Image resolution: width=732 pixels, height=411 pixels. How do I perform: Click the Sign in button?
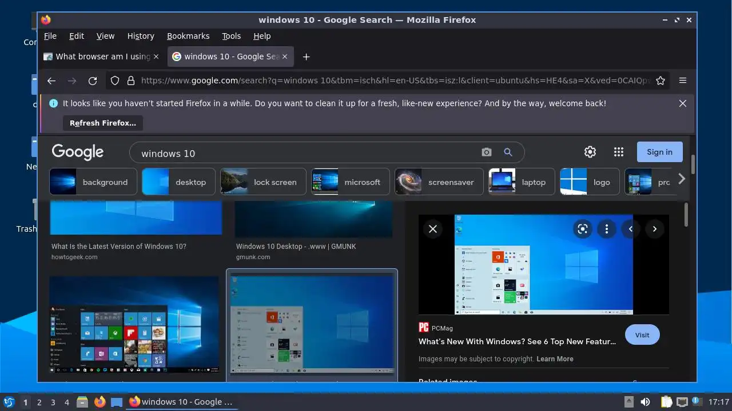(659, 152)
